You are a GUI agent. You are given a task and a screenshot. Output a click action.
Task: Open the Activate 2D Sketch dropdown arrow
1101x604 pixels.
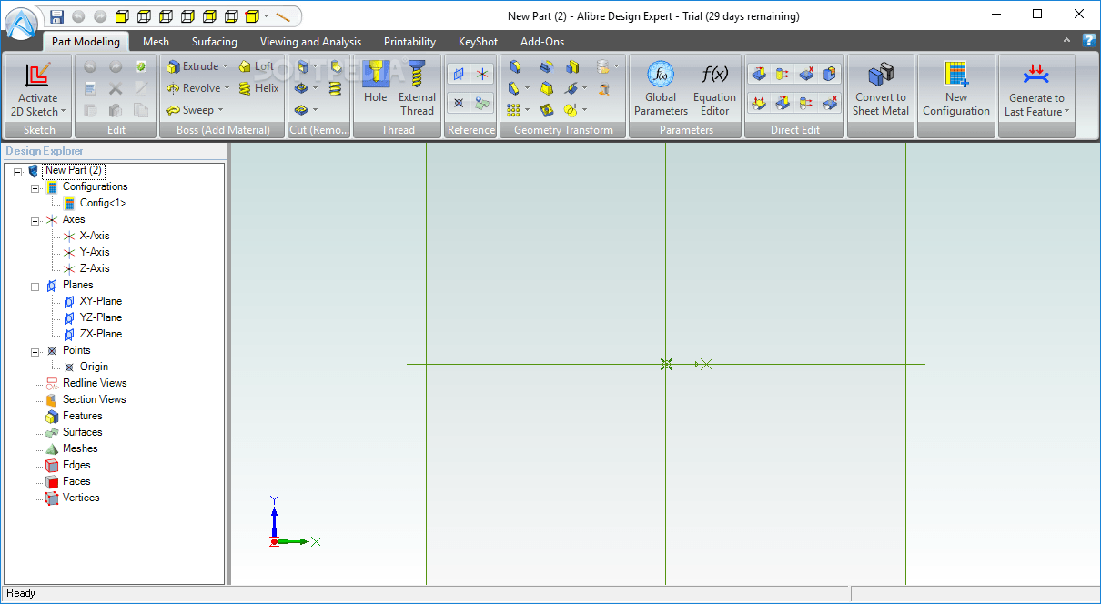point(64,112)
